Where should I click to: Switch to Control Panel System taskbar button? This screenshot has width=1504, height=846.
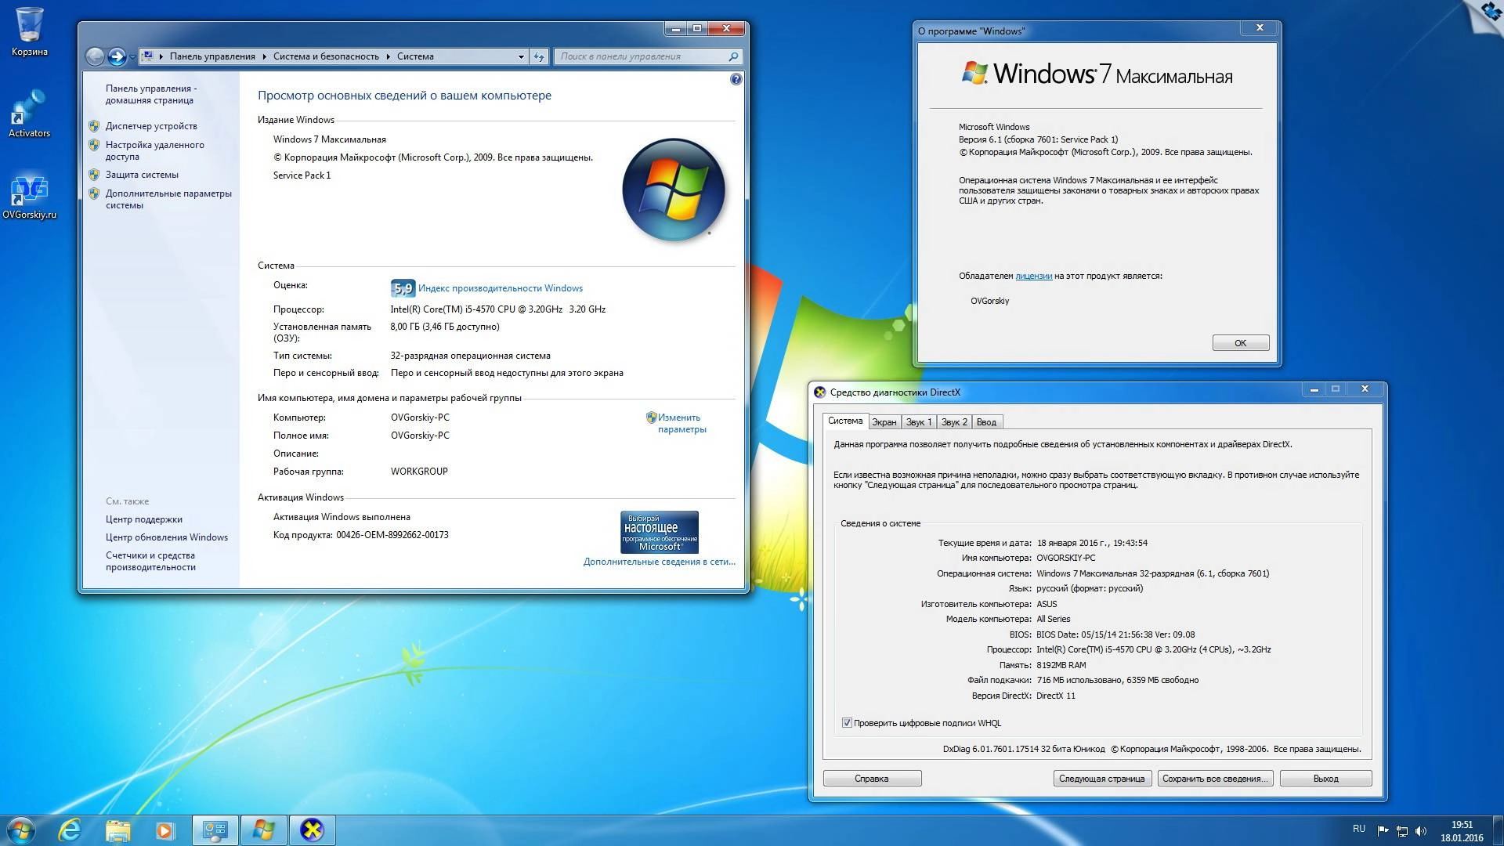point(215,830)
